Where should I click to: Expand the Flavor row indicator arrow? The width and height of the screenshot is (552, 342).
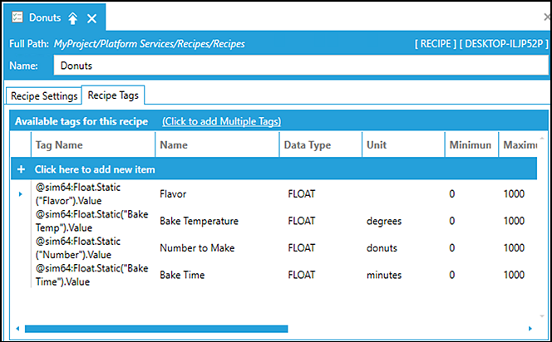pos(21,194)
